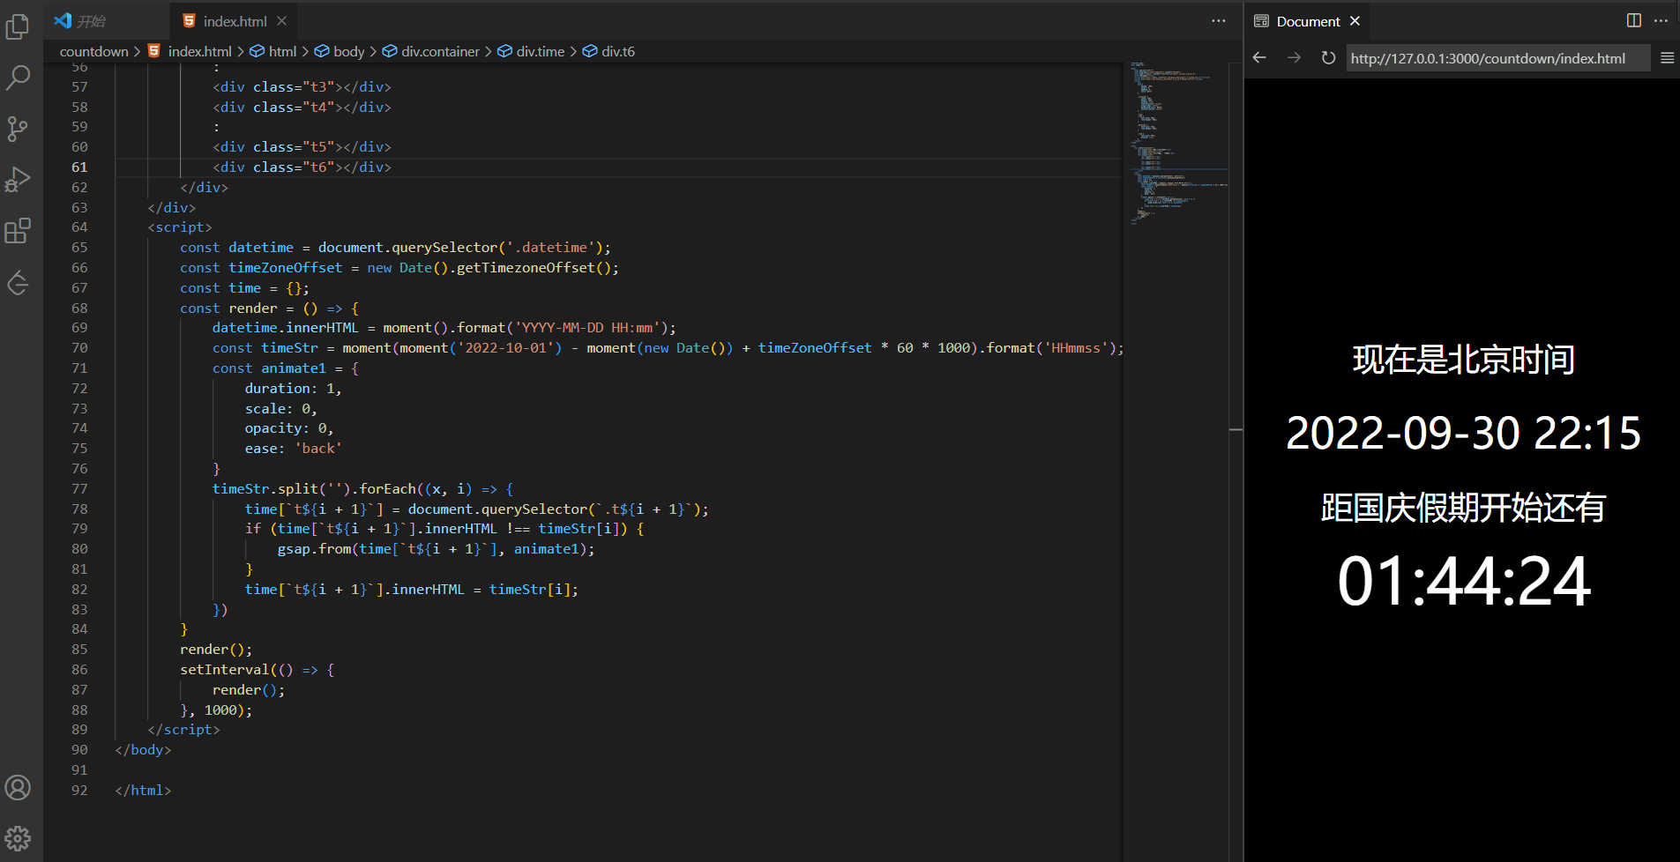The image size is (1680, 862).
Task: Open the Source Control view
Action: coord(18,130)
